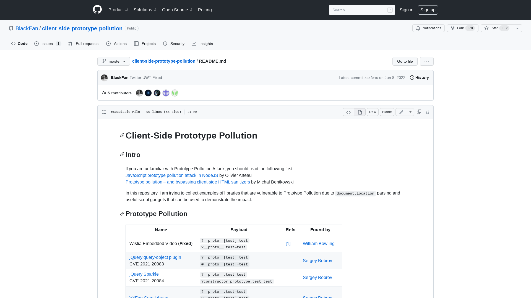Open the Blame view
Viewport: 531px width, 298px height.
click(387, 112)
